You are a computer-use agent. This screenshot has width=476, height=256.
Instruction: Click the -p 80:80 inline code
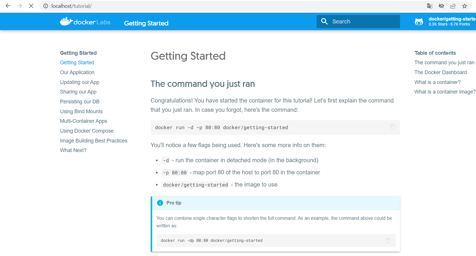175,173
